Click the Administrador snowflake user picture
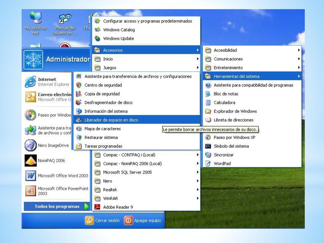 point(33,59)
